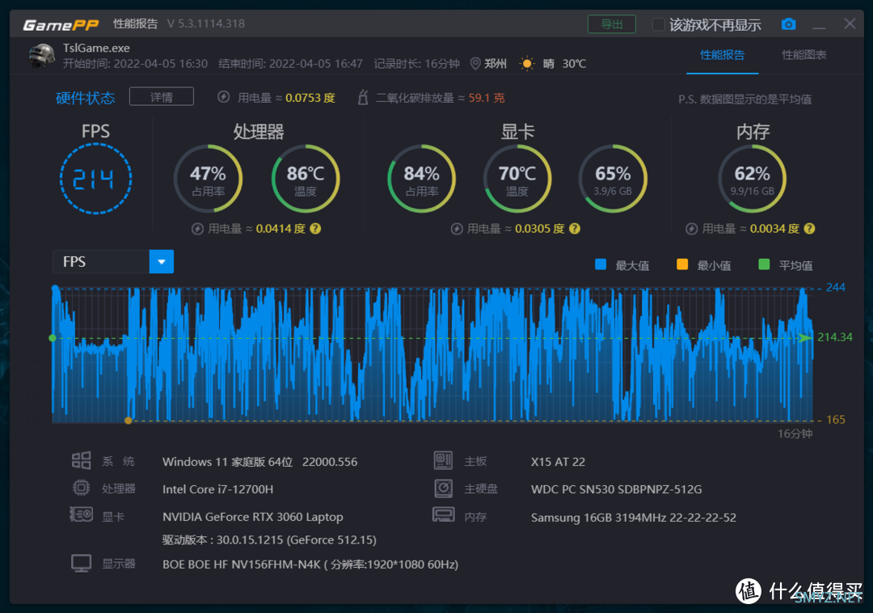Screen dimensions: 873x613
Task: Click the screenshot camera icon
Action: 788,24
